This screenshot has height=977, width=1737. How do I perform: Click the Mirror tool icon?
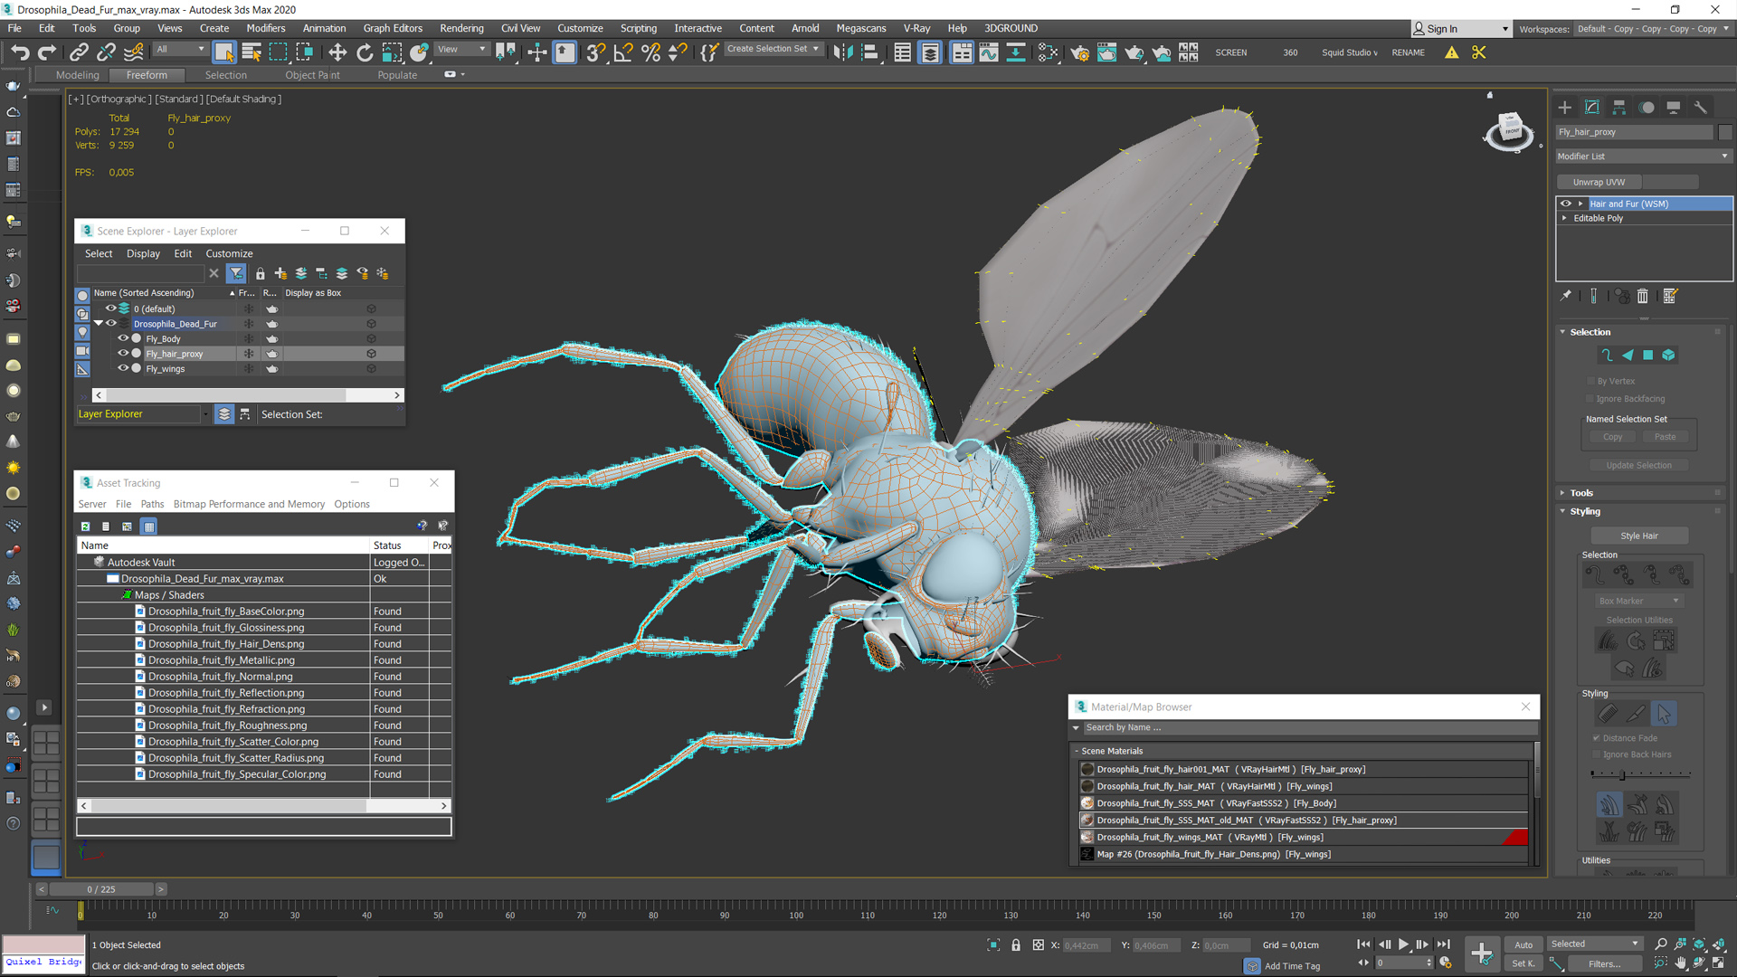[842, 52]
